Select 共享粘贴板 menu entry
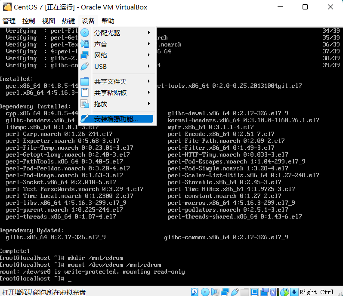Viewport: 343px width, 296px height. point(117,92)
